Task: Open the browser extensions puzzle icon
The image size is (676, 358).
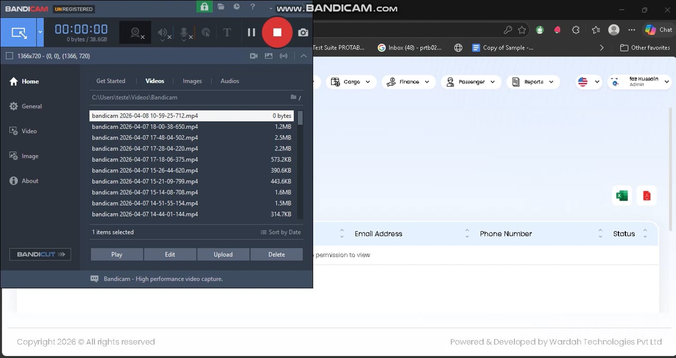Action: pos(576,30)
